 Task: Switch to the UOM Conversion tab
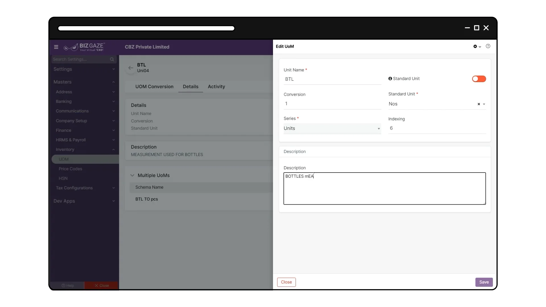tap(154, 87)
